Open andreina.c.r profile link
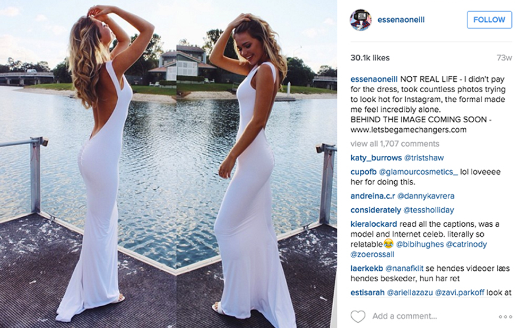Screen dimensions: 520x328 [x=372, y=196]
